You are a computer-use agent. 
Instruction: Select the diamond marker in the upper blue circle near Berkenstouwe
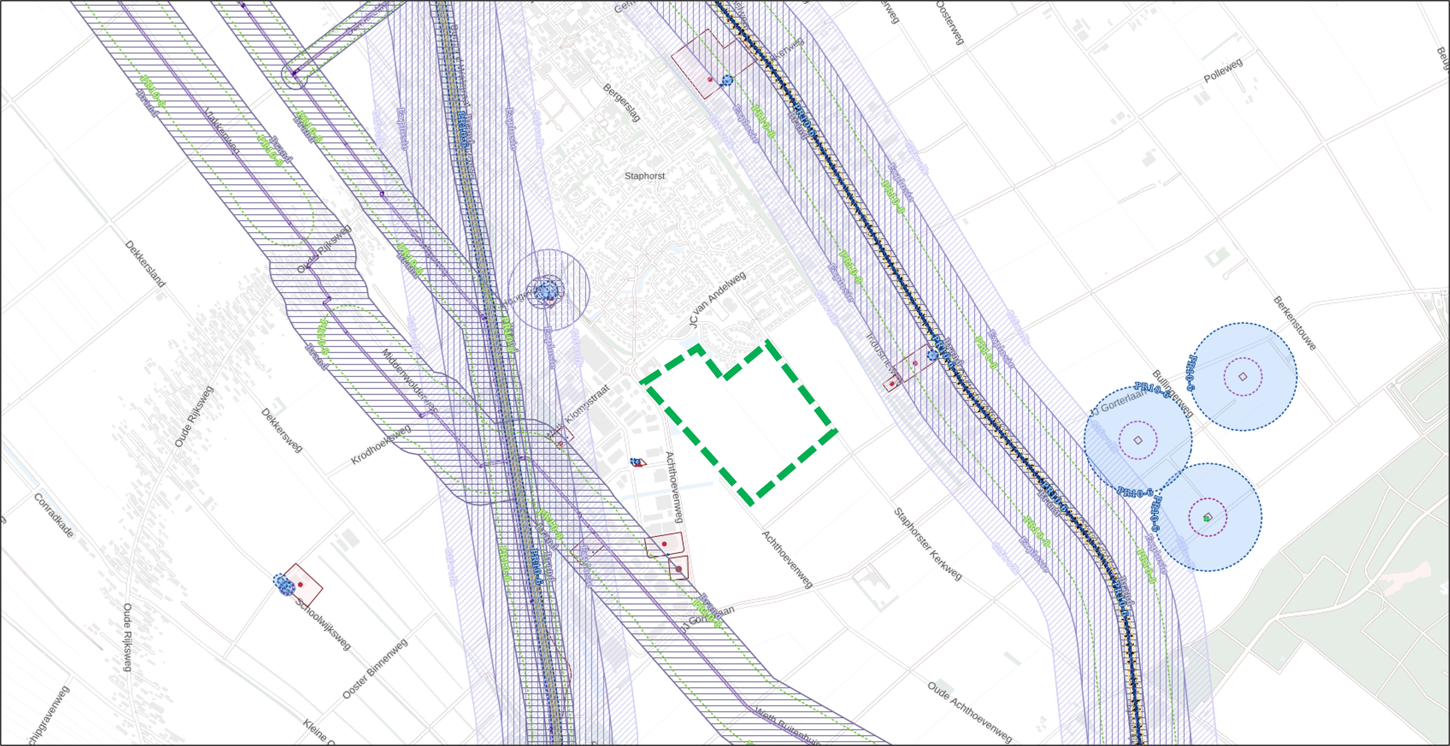click(x=1243, y=377)
